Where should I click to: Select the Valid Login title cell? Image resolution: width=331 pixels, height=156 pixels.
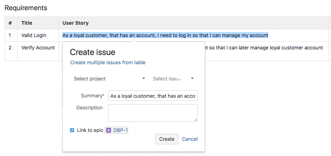tap(34, 35)
